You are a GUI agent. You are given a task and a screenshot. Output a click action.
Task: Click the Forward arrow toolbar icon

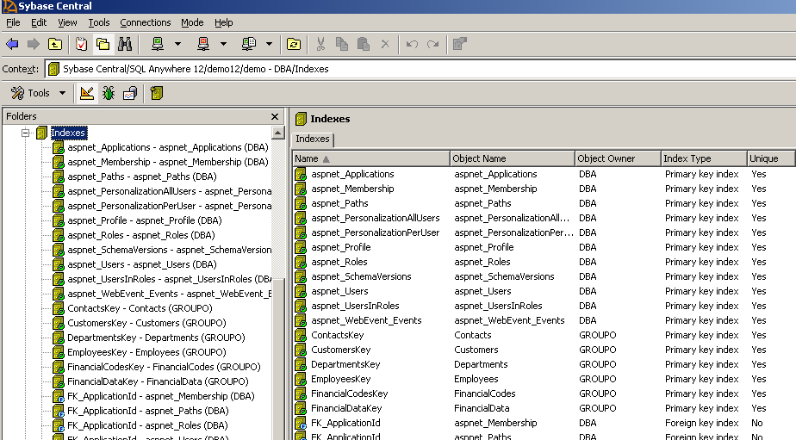[x=34, y=44]
